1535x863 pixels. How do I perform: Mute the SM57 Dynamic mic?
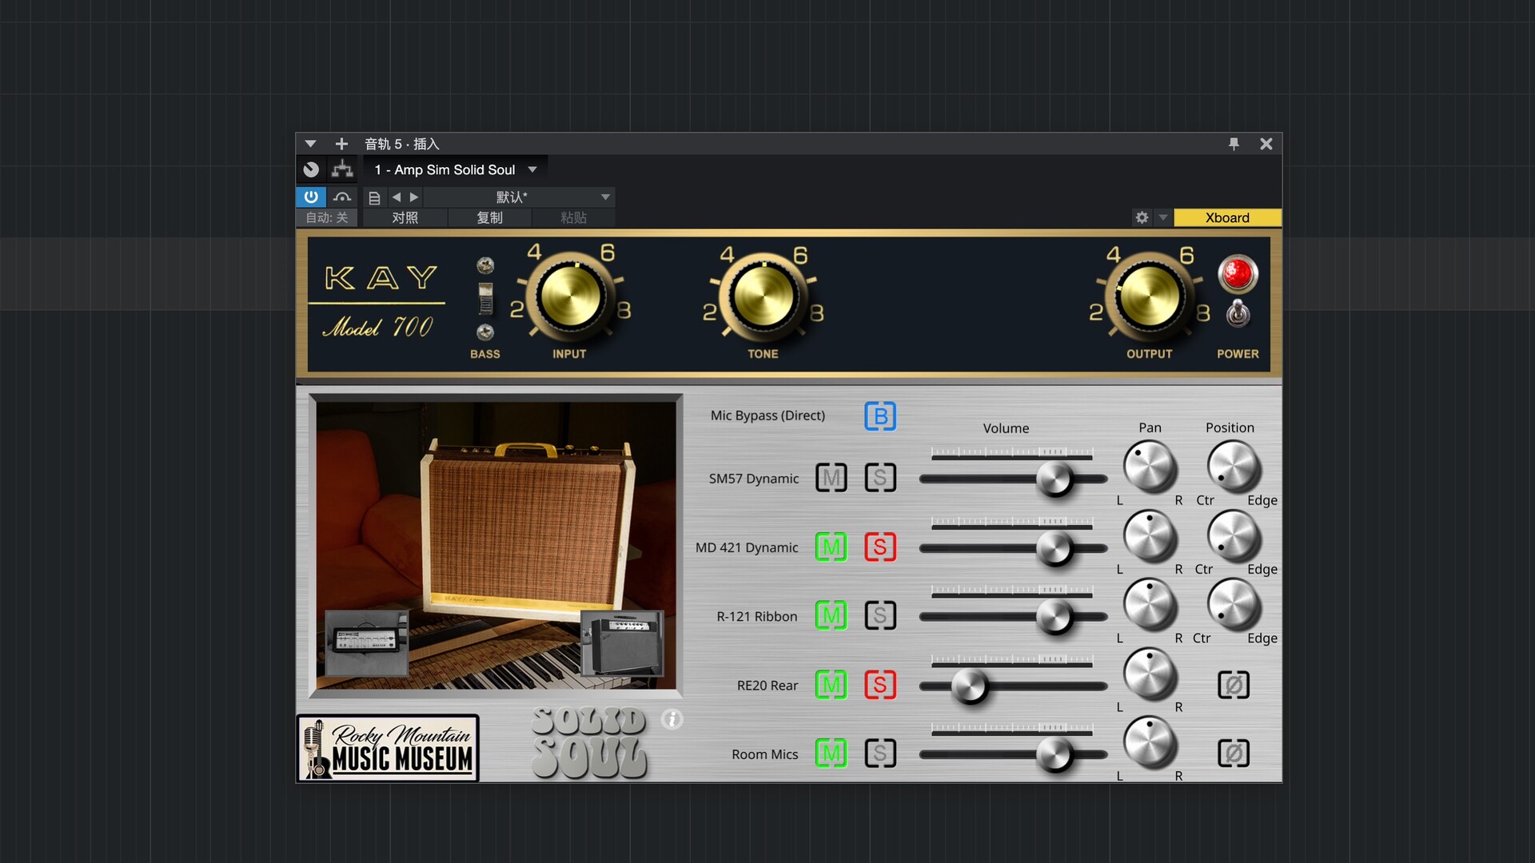(x=831, y=478)
